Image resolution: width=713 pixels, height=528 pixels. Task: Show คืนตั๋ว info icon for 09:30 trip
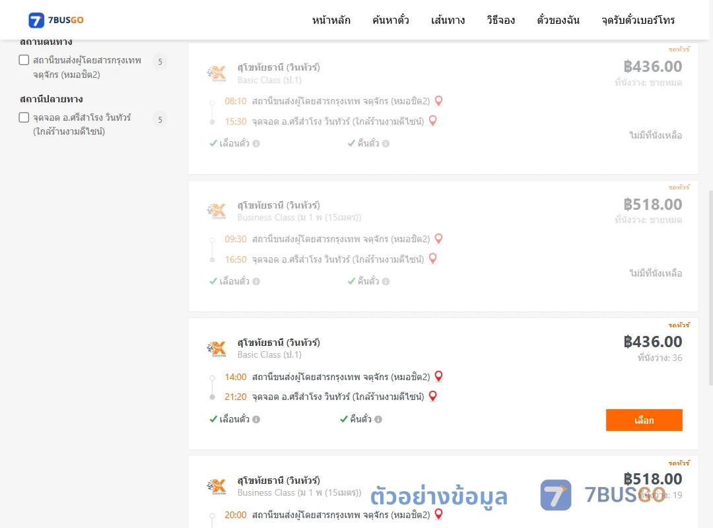point(386,282)
